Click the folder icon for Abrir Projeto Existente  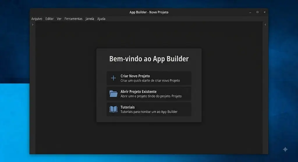pyautogui.click(x=113, y=94)
